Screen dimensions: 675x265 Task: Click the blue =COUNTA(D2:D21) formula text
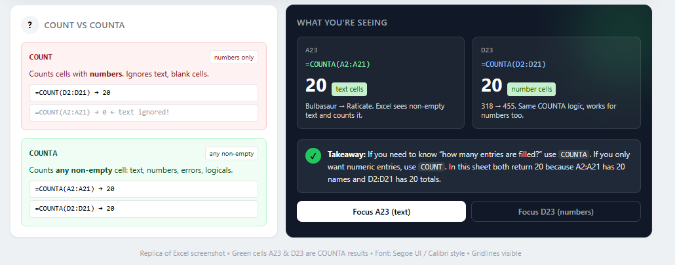514,64
